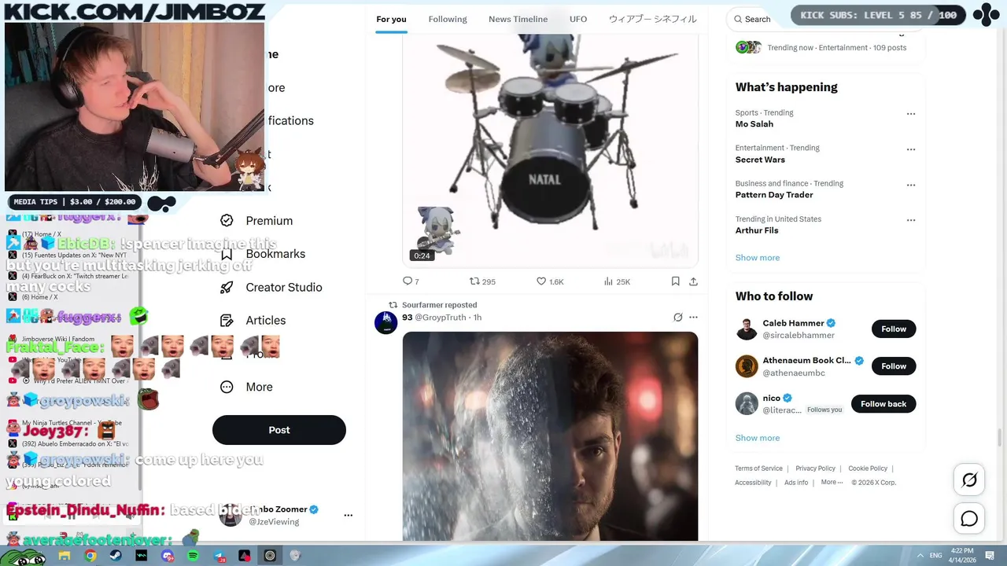Screen dimensions: 1007x566
Task: Follow Caleb Hammer
Action: pyautogui.click(x=894, y=329)
